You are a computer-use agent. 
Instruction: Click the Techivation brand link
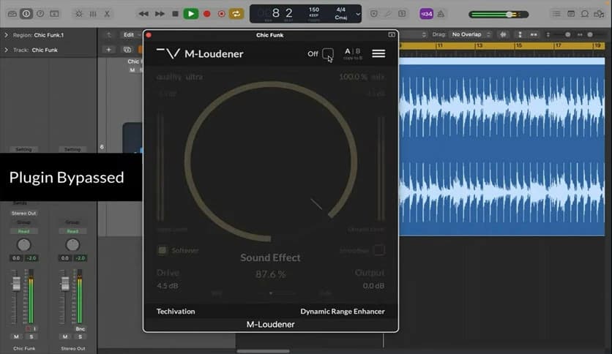(x=176, y=311)
